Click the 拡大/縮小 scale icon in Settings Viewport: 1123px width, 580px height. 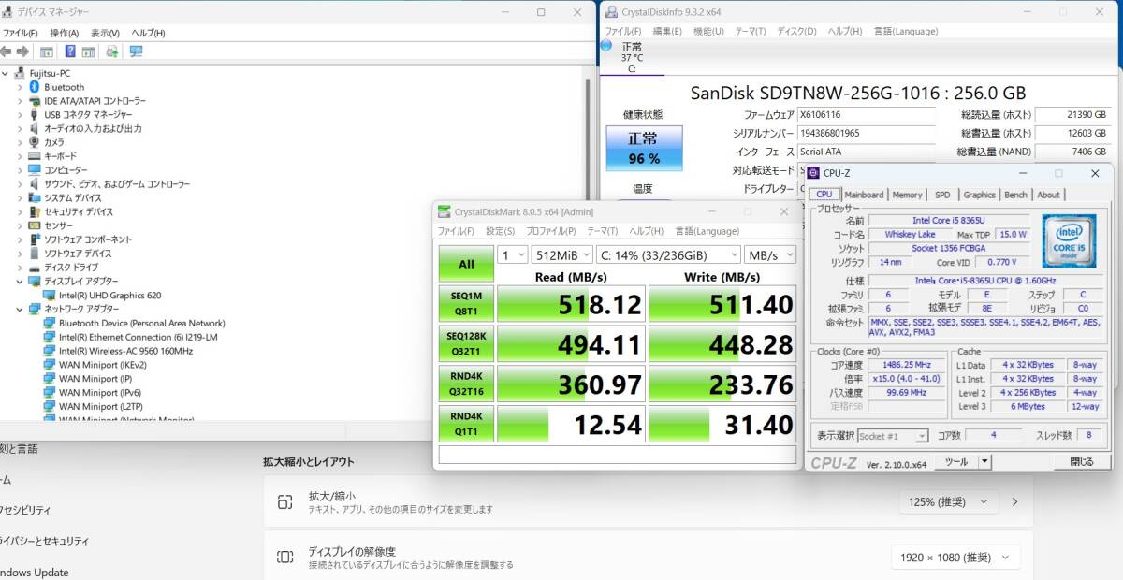tap(285, 502)
